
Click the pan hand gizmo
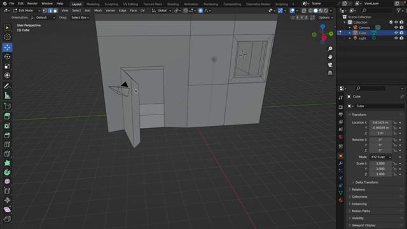pos(330,57)
